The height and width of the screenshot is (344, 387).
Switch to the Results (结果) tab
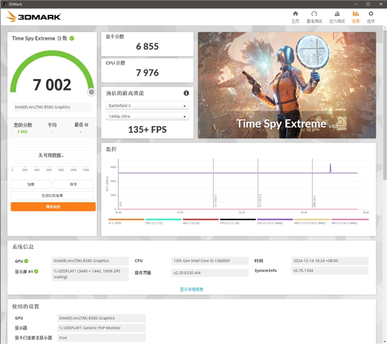[x=355, y=17]
